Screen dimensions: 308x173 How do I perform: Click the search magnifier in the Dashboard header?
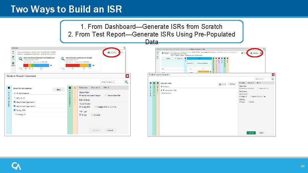(124, 48)
